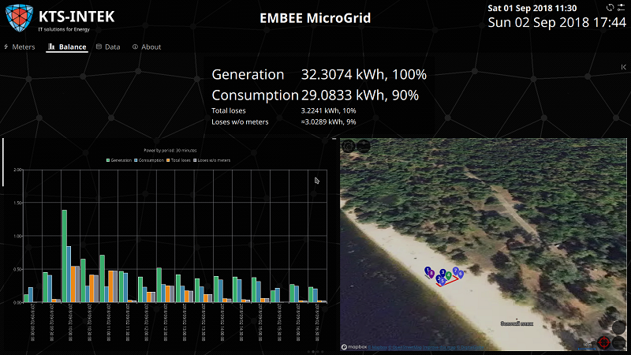Click the green meter marker on map
631x355 pixels.
449,274
